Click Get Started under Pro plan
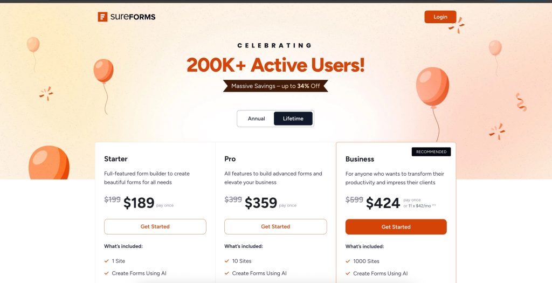552x283 pixels. pyautogui.click(x=275, y=227)
